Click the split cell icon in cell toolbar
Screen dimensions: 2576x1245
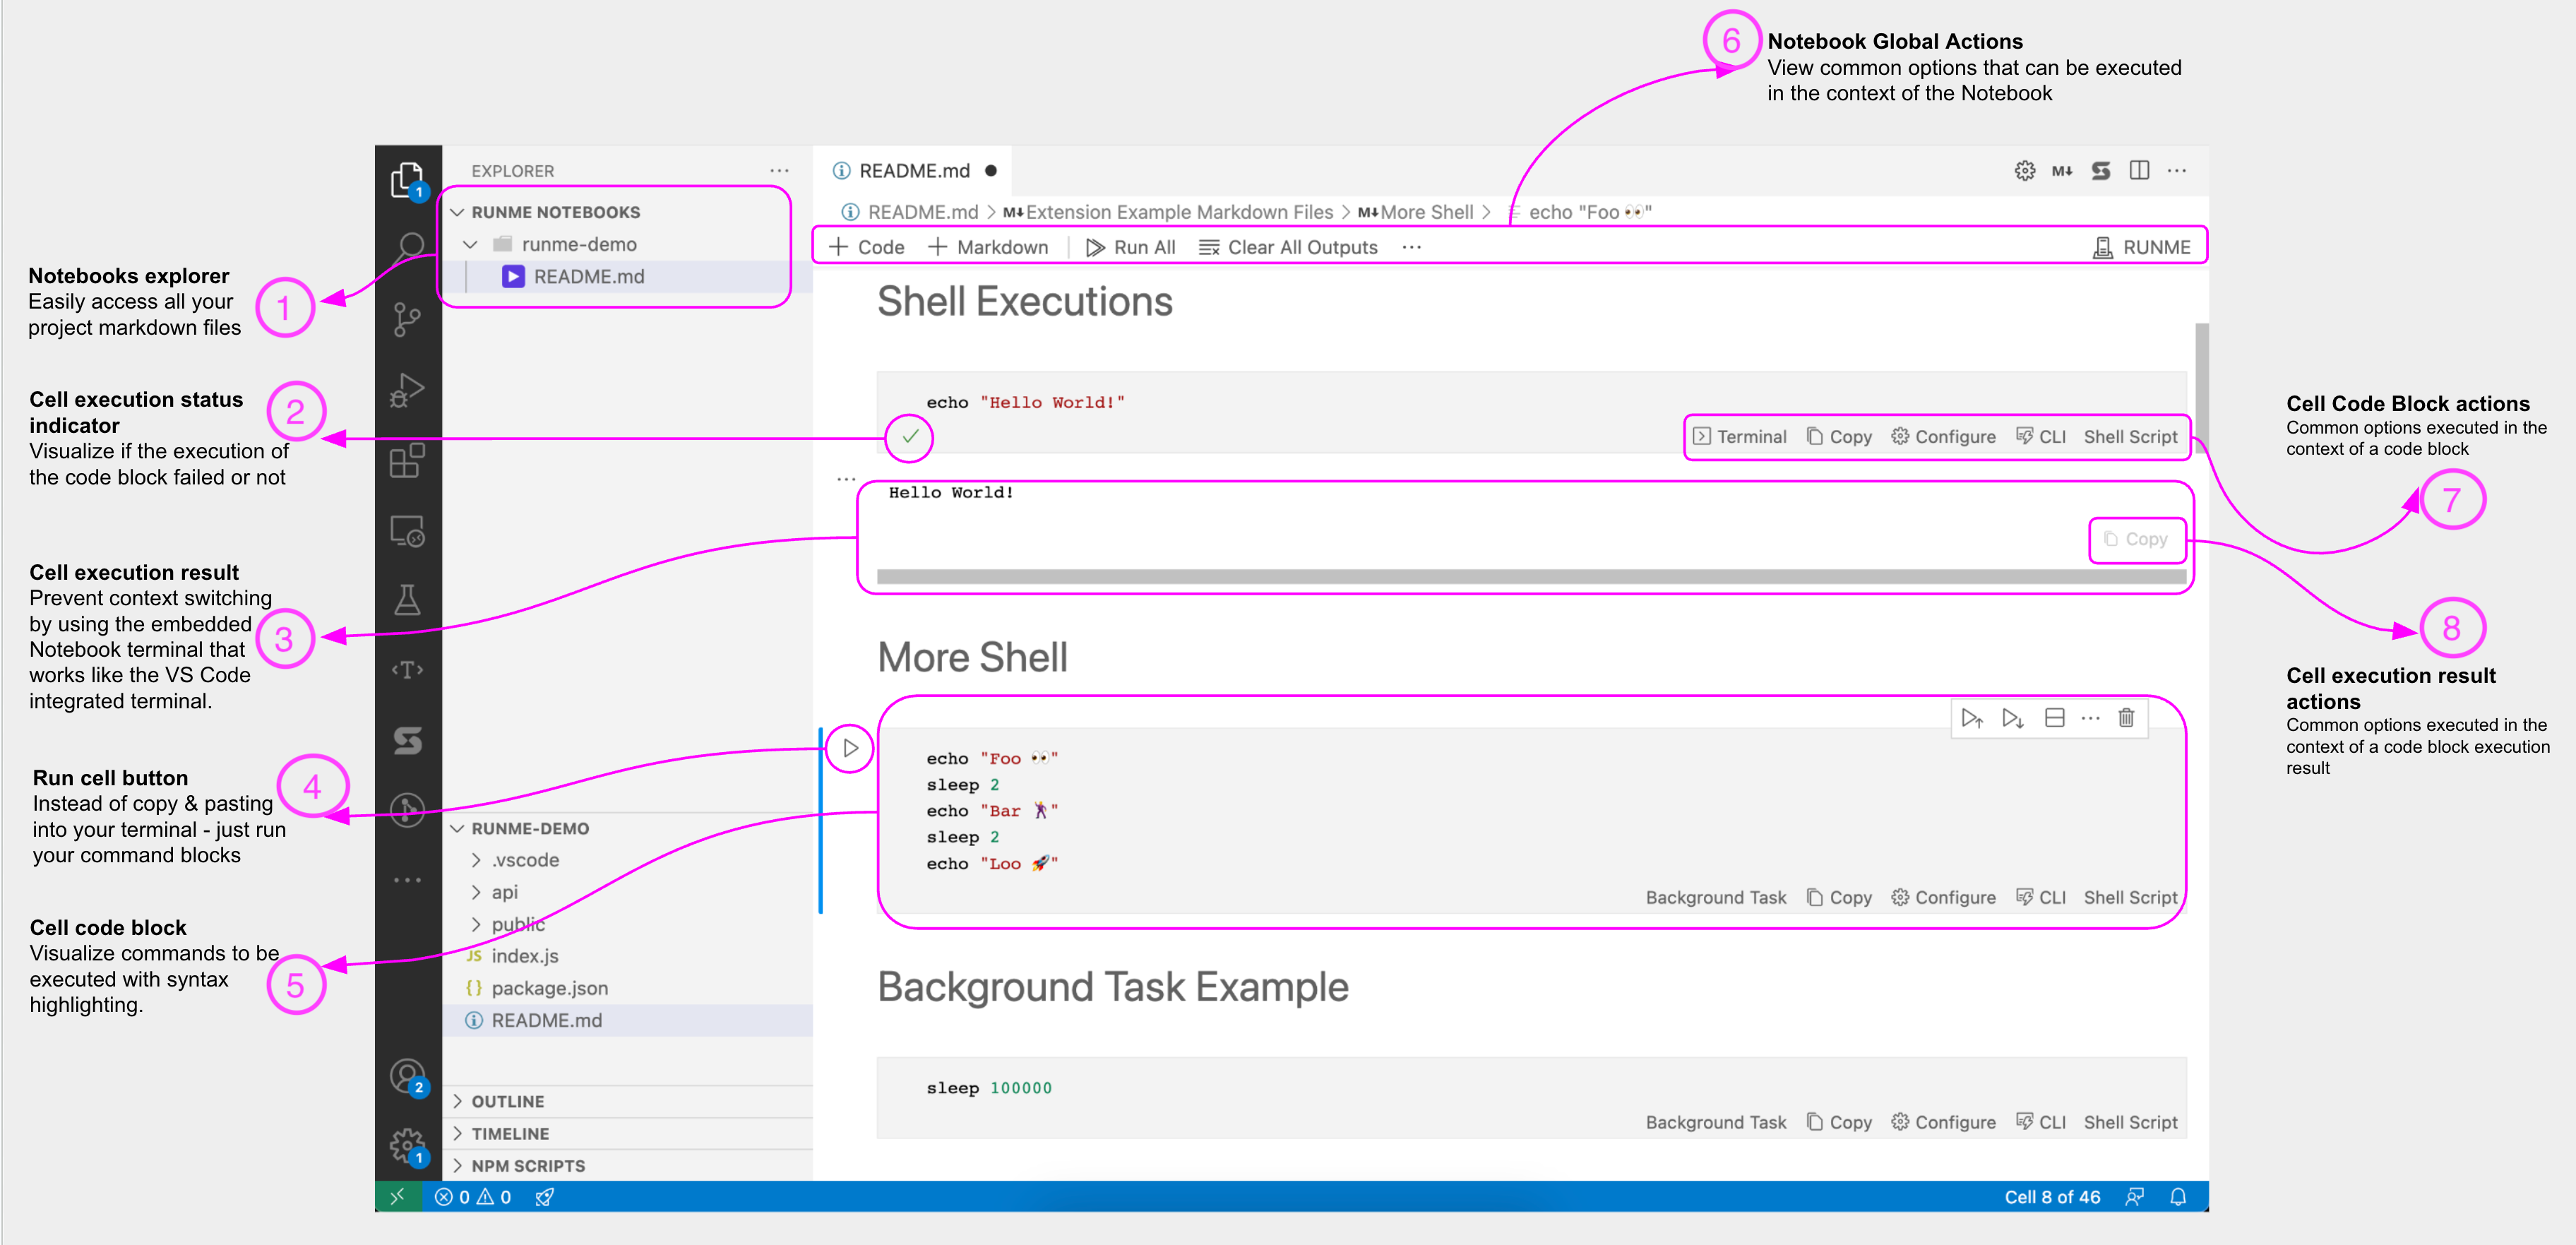[x=2054, y=718]
